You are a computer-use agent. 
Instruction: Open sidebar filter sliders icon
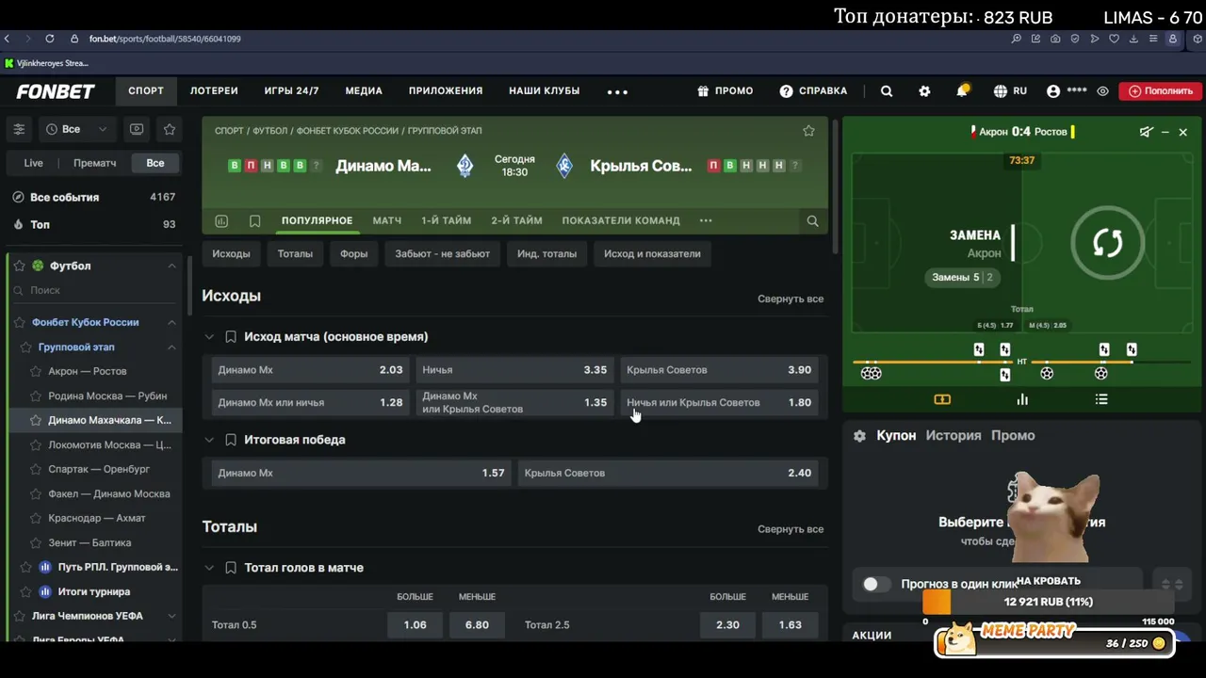(19, 129)
